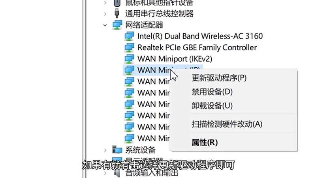Select the Intel(R) Dual Band Wireless-AC 3160 entry

tap(200, 36)
